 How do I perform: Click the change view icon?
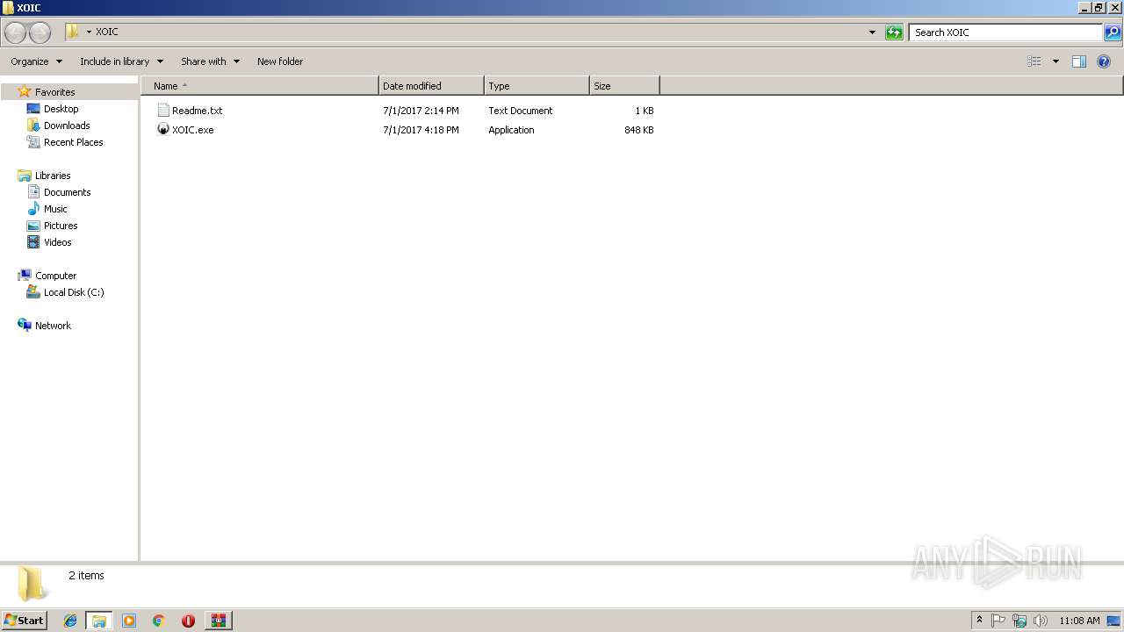1034,61
